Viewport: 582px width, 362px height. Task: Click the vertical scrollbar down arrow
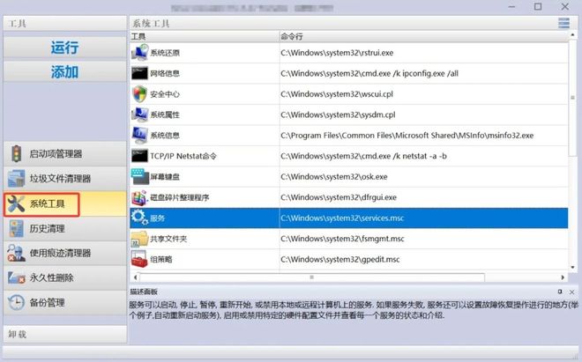point(572,267)
